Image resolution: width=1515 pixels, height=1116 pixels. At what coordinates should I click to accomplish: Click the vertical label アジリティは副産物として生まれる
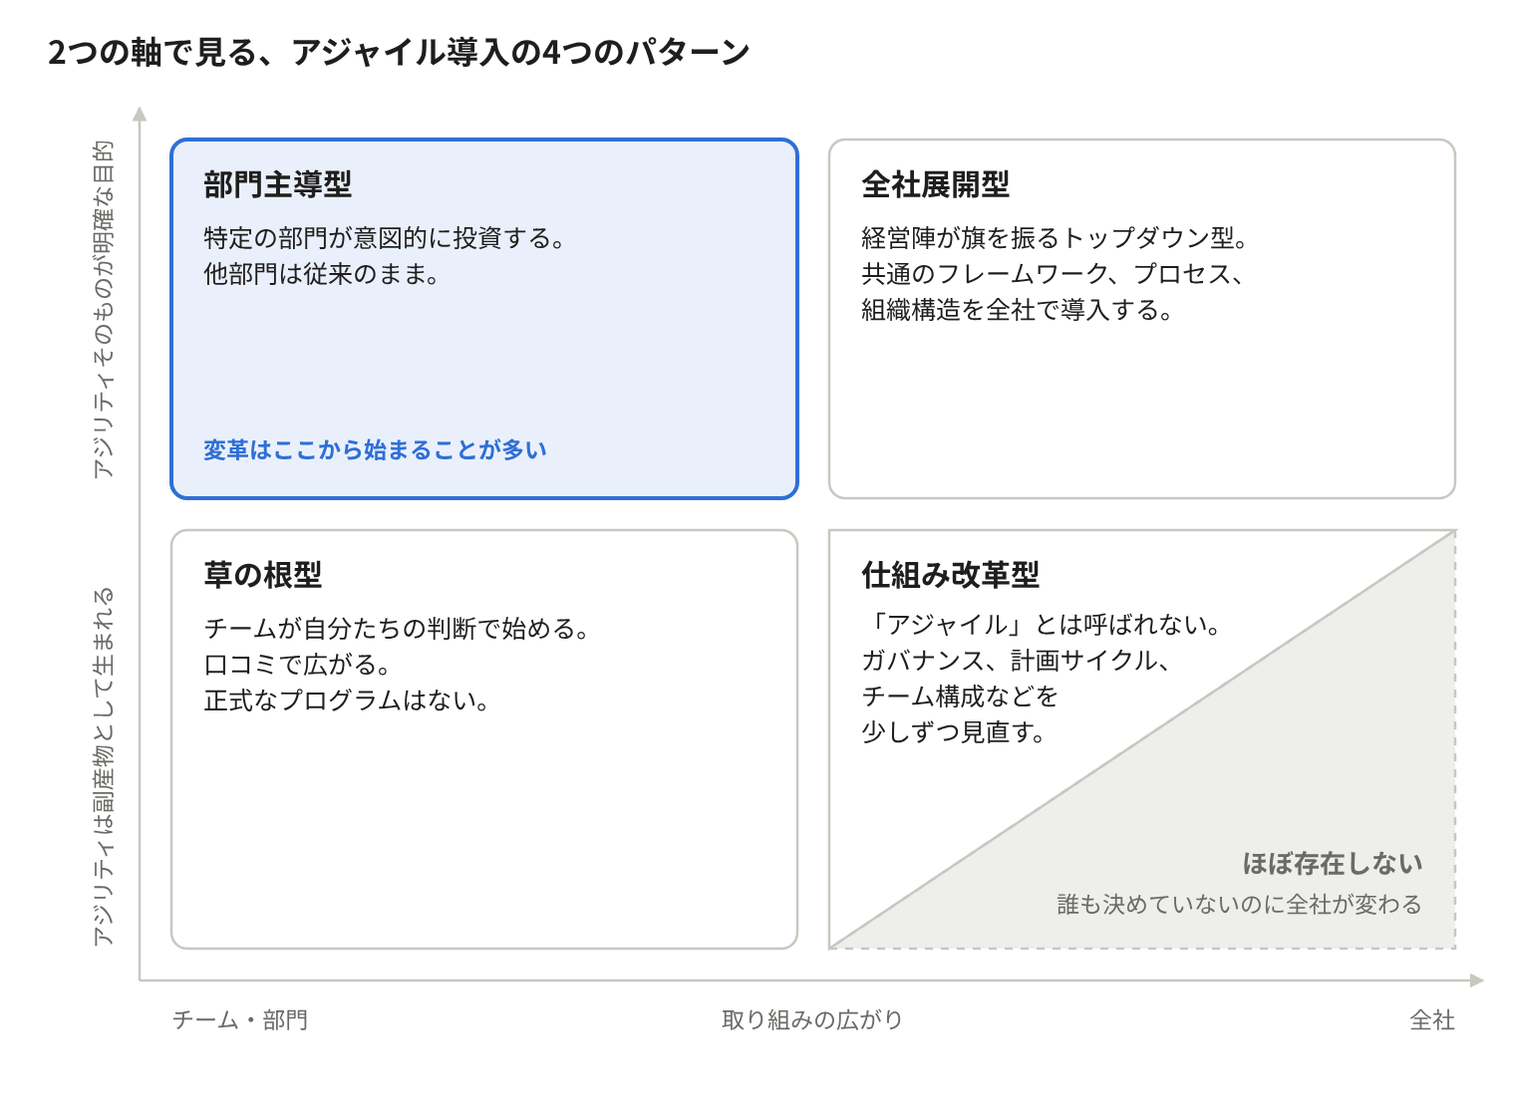(104, 766)
